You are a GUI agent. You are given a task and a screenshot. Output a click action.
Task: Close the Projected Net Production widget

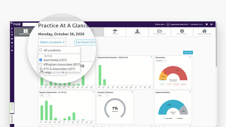[x=151, y=57]
